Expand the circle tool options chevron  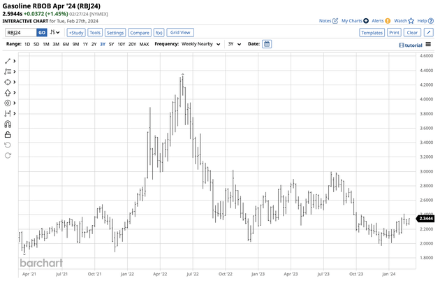pyautogui.click(x=14, y=103)
